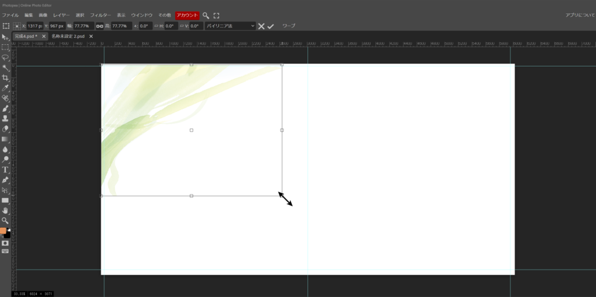Click the X position input field
Screen dimensions: 596x297
tap(36, 26)
